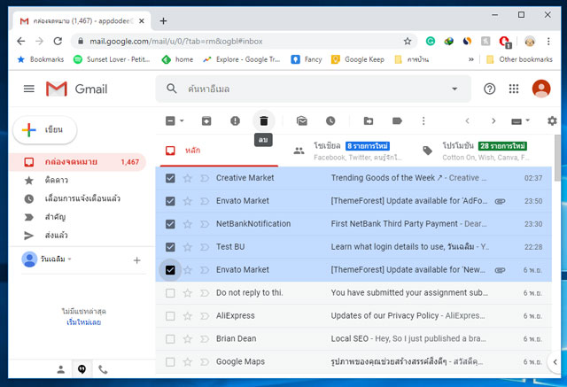This screenshot has width=567, height=387.
Task: Click the เริ่มใหม่เลย start chat link
Action: point(83,322)
